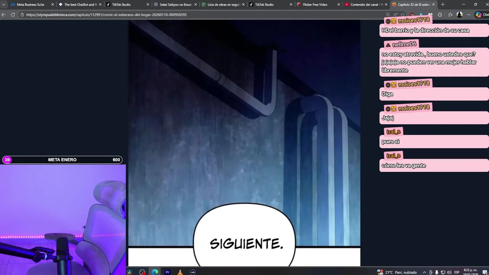Open the tab search dropdown arrow
Image resolution: width=489 pixels, height=275 pixels.
(x=4, y=5)
